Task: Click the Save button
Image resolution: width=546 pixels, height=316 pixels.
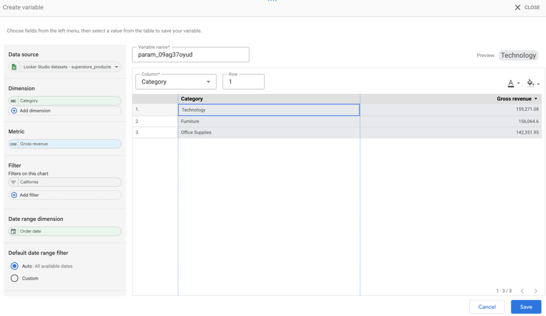Action: pyautogui.click(x=526, y=307)
